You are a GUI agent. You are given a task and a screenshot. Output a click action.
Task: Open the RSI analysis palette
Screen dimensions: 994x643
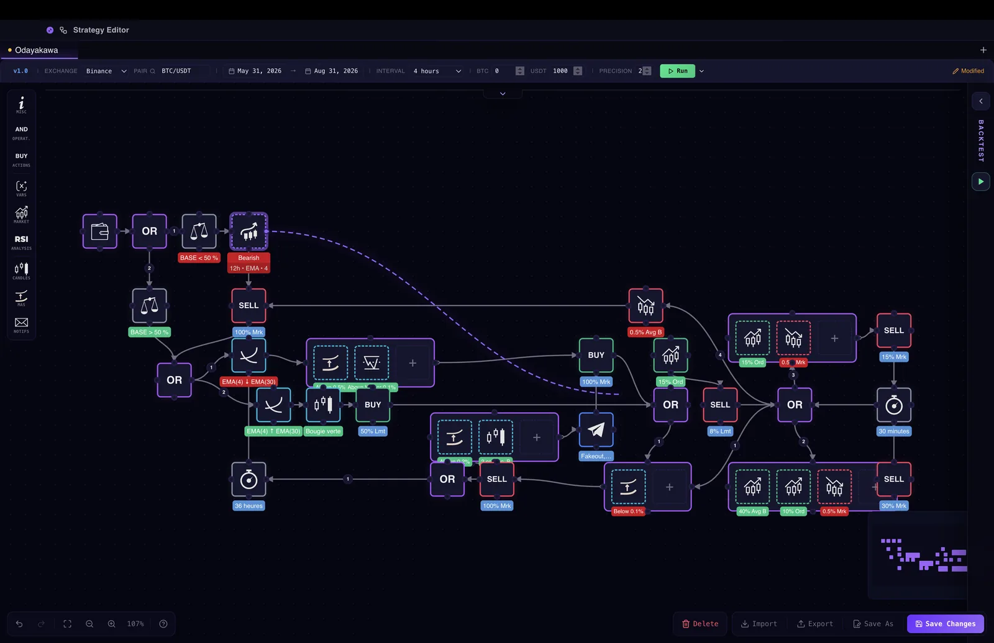tap(21, 242)
